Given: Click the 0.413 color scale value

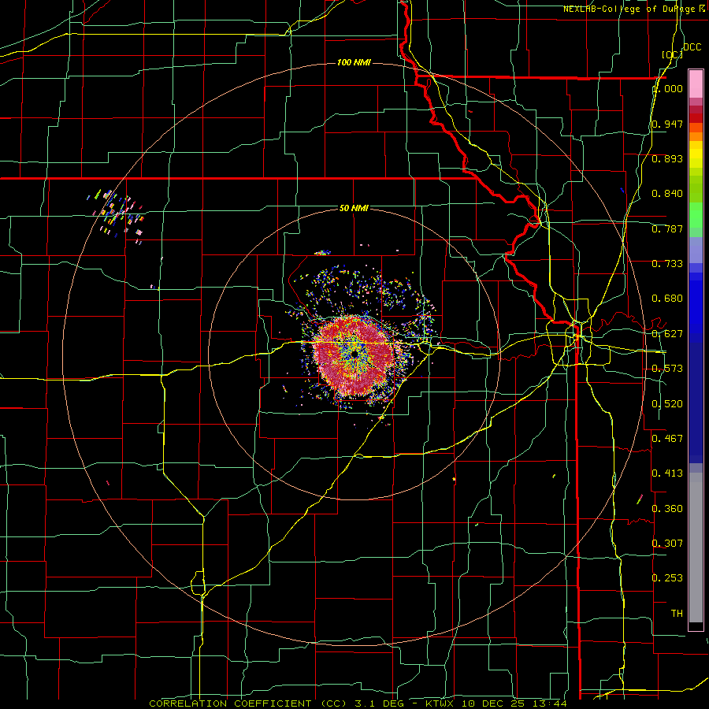Looking at the screenshot, I should coord(667,473).
